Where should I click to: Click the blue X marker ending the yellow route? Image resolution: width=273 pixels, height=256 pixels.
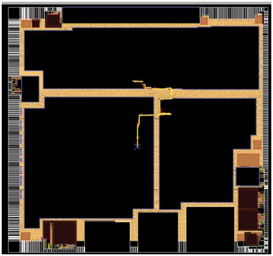coord(137,146)
